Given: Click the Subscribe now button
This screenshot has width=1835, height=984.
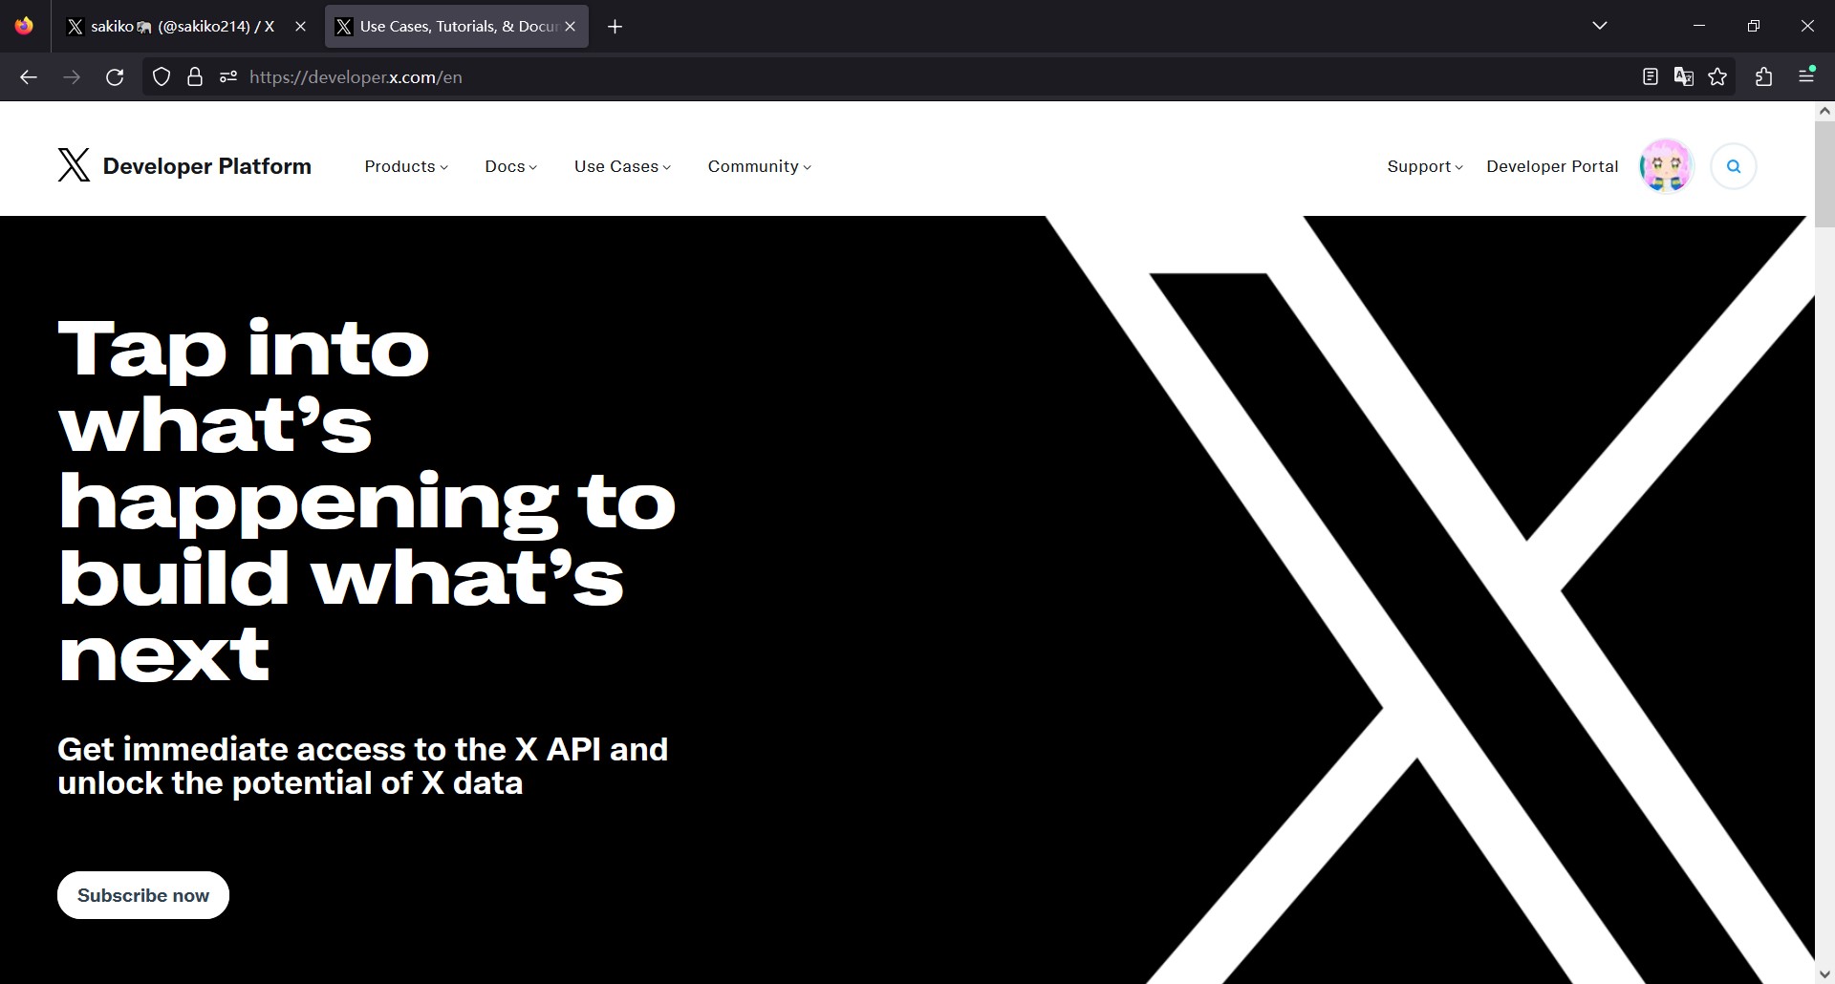Looking at the screenshot, I should click(x=143, y=895).
